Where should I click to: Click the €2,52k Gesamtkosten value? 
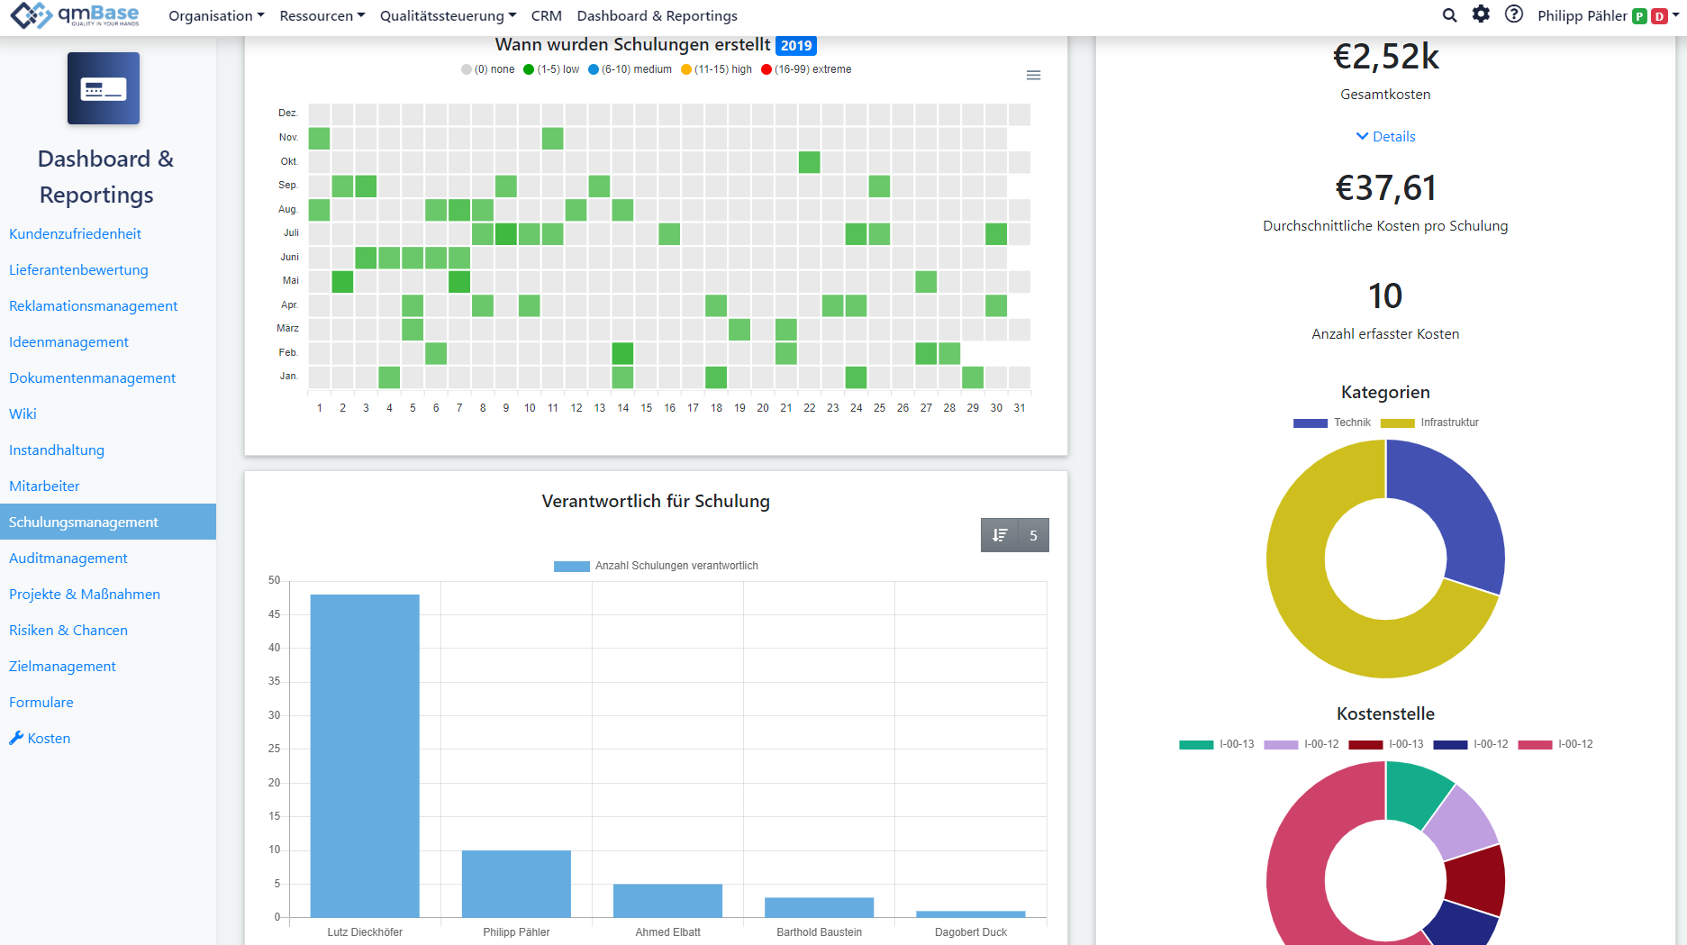1385,57
